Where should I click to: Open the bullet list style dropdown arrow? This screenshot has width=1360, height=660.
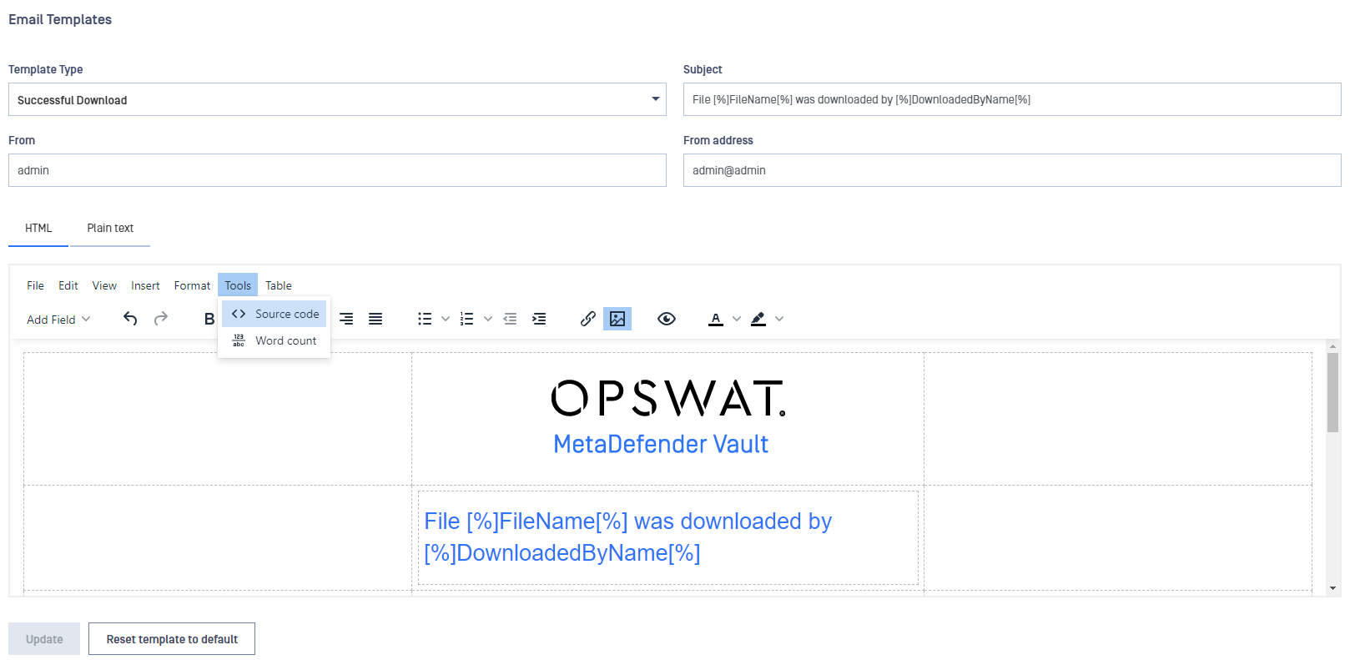pyautogui.click(x=446, y=319)
